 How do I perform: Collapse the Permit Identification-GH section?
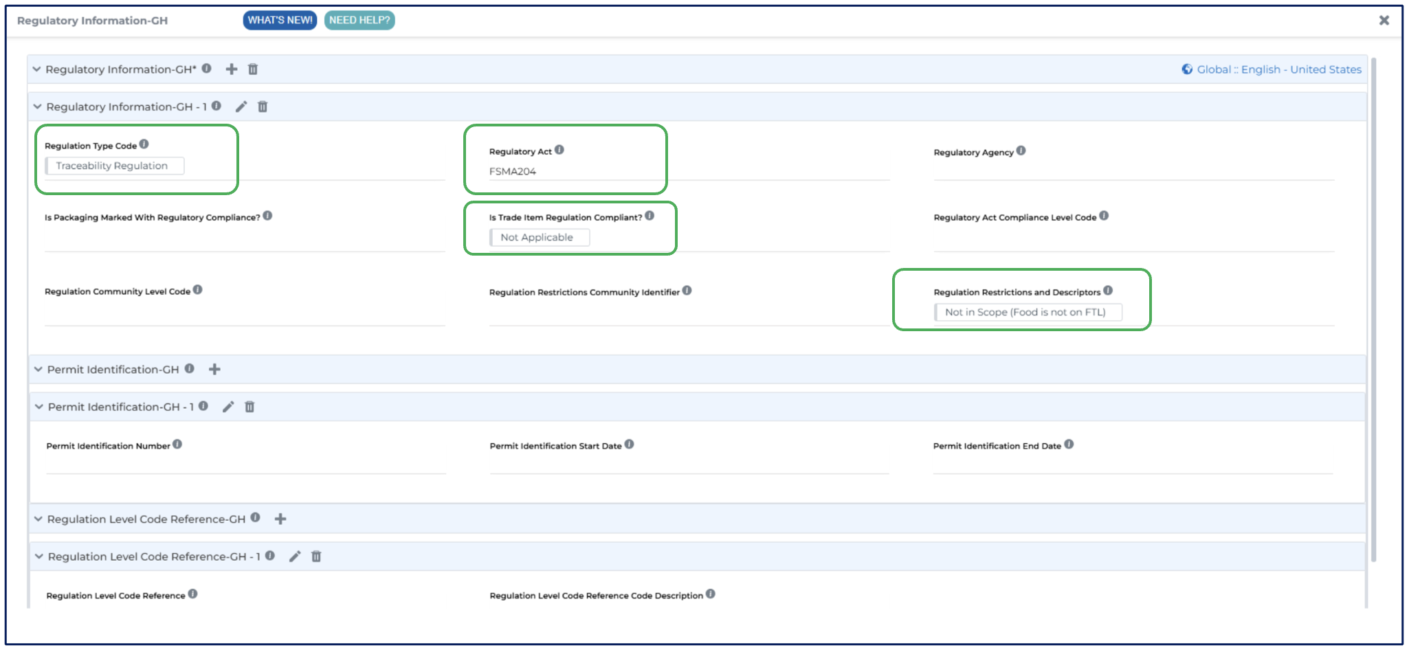tap(38, 370)
